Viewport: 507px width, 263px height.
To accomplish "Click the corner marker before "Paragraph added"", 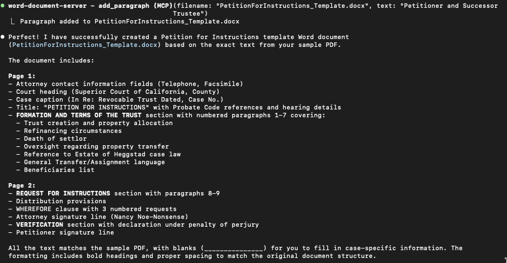I will pos(13,21).
